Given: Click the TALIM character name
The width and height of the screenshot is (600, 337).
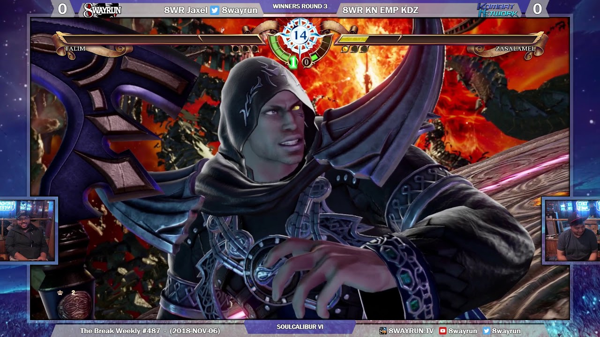Looking at the screenshot, I should [75, 49].
